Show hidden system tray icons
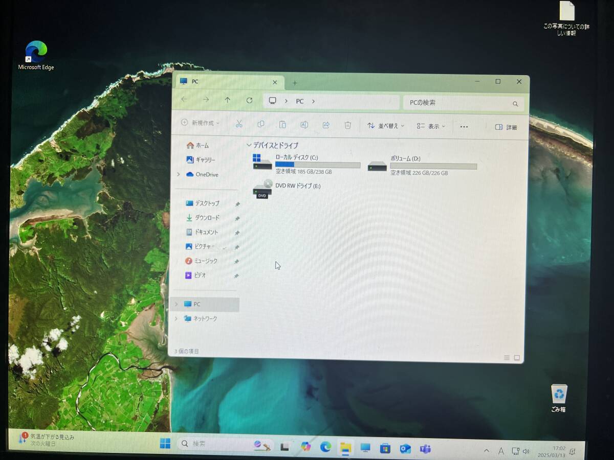The width and height of the screenshot is (614, 460). 487,451
